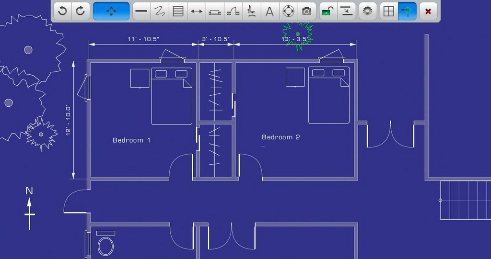Select the green highlighted shrub symbol
The image size is (491, 259).
pos(298,34)
